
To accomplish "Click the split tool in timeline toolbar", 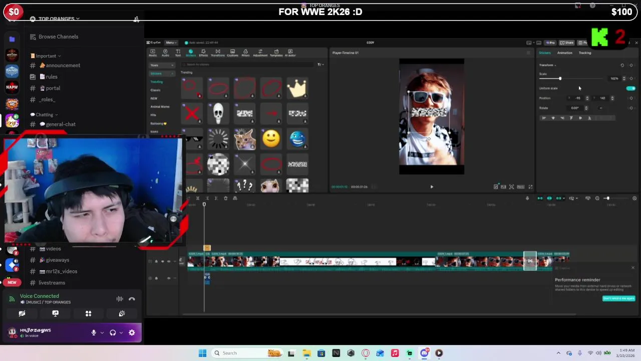I will pos(197,199).
